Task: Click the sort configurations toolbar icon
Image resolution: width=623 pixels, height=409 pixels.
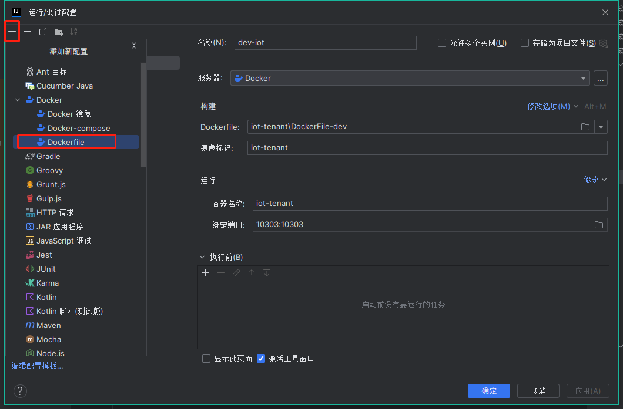Action: [x=72, y=31]
